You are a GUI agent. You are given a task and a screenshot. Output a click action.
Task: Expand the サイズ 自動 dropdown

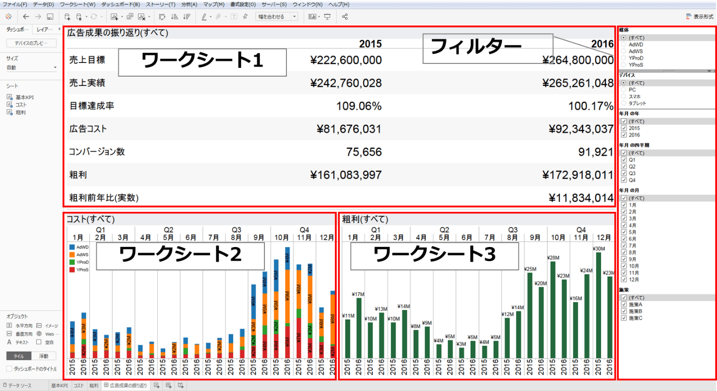[x=31, y=67]
